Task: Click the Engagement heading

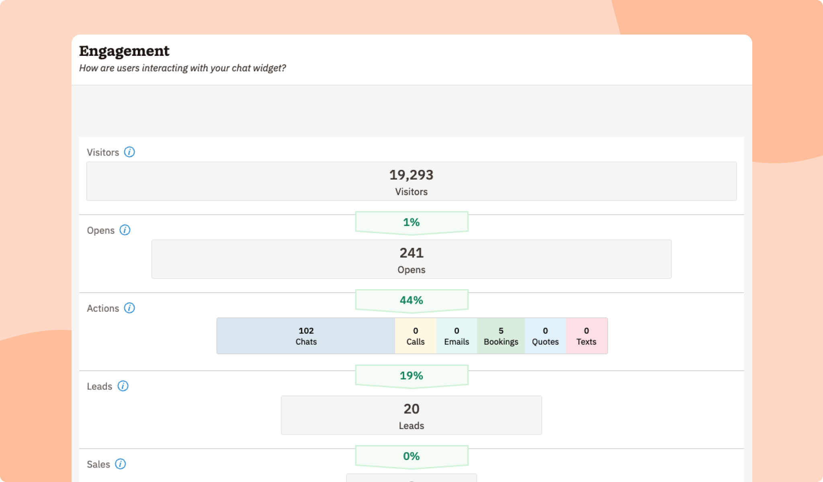Action: tap(124, 51)
